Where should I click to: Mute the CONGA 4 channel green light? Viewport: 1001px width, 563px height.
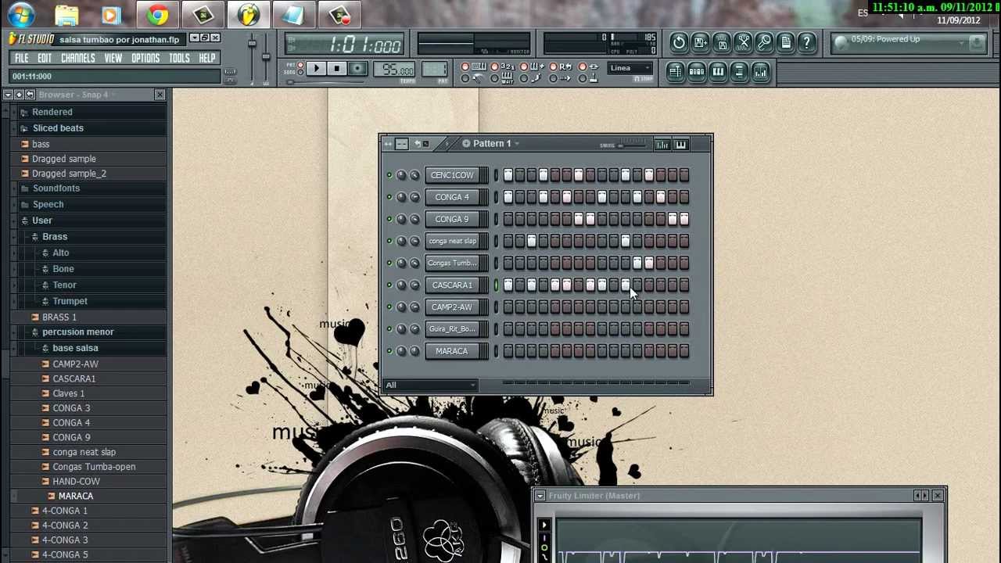[389, 197]
